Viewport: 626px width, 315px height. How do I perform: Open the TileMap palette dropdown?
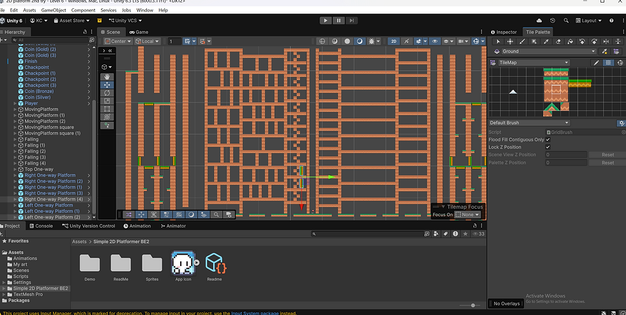click(x=533, y=62)
